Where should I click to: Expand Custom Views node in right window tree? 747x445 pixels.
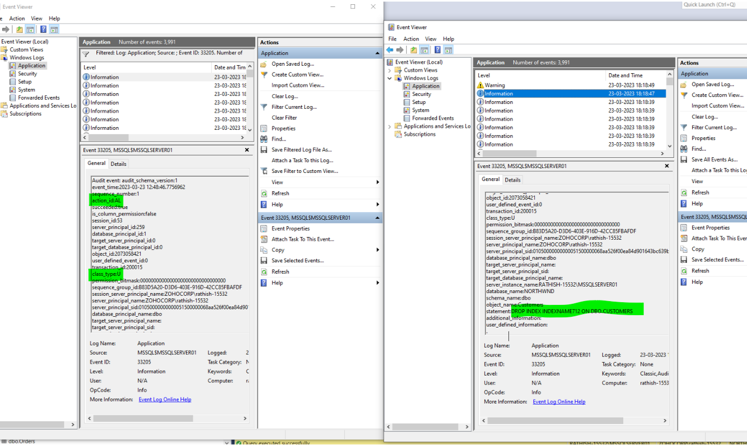[x=390, y=70]
